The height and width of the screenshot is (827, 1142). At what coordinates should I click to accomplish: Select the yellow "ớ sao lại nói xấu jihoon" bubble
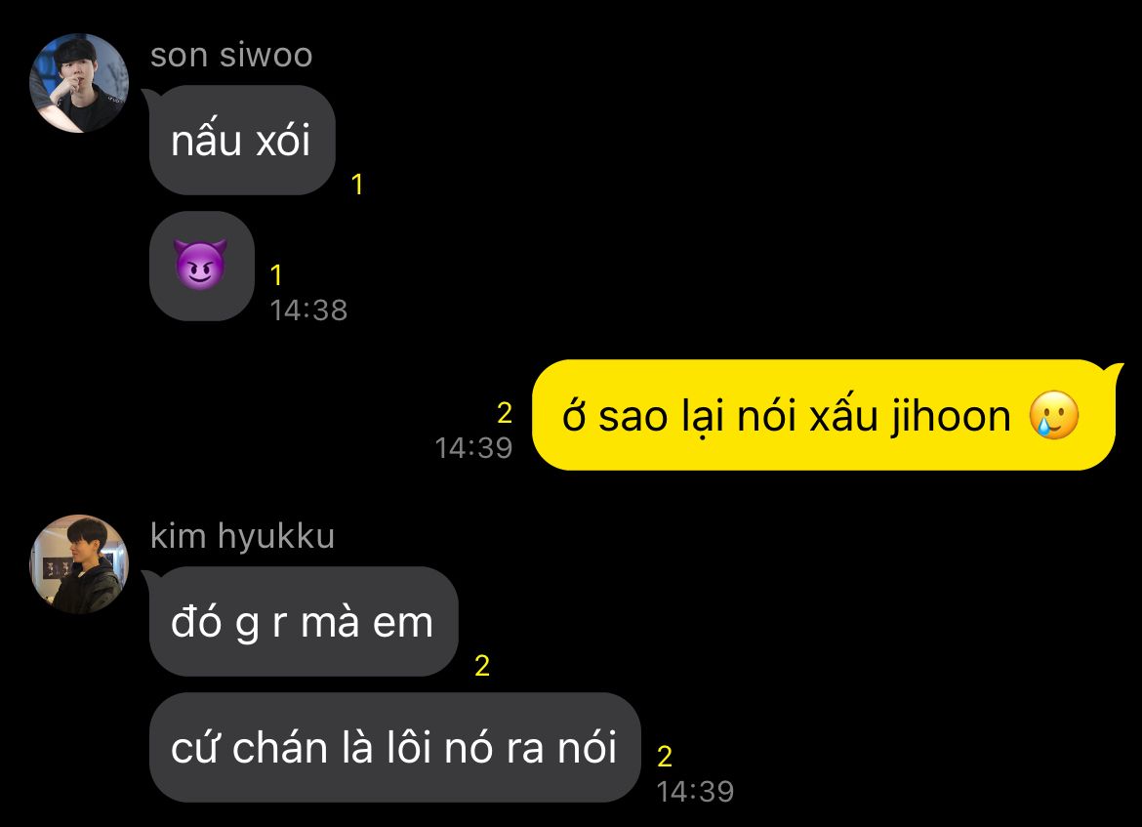824,415
